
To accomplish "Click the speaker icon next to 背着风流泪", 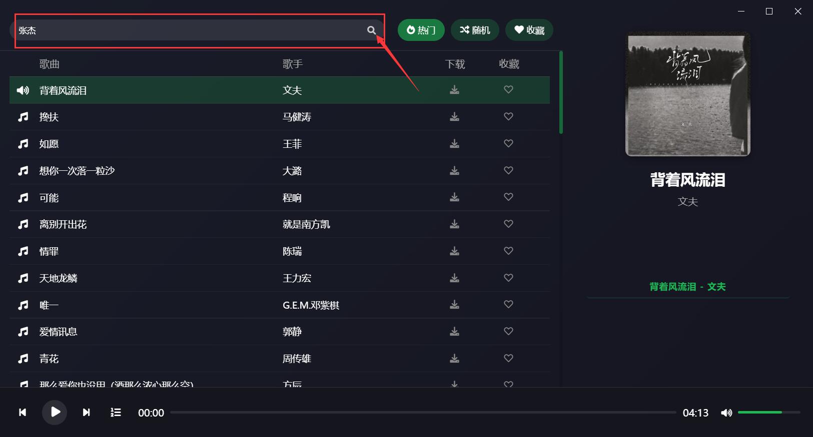I will point(23,90).
